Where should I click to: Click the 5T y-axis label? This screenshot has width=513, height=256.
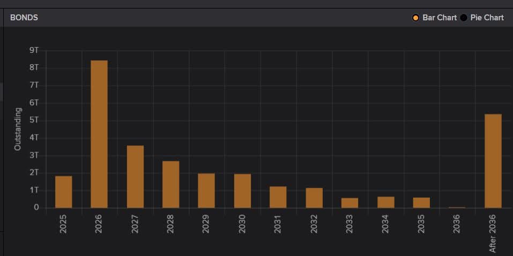[x=34, y=120]
